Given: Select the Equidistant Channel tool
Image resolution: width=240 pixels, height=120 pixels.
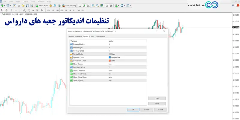Looking at the screenshot, I should (25, 10).
